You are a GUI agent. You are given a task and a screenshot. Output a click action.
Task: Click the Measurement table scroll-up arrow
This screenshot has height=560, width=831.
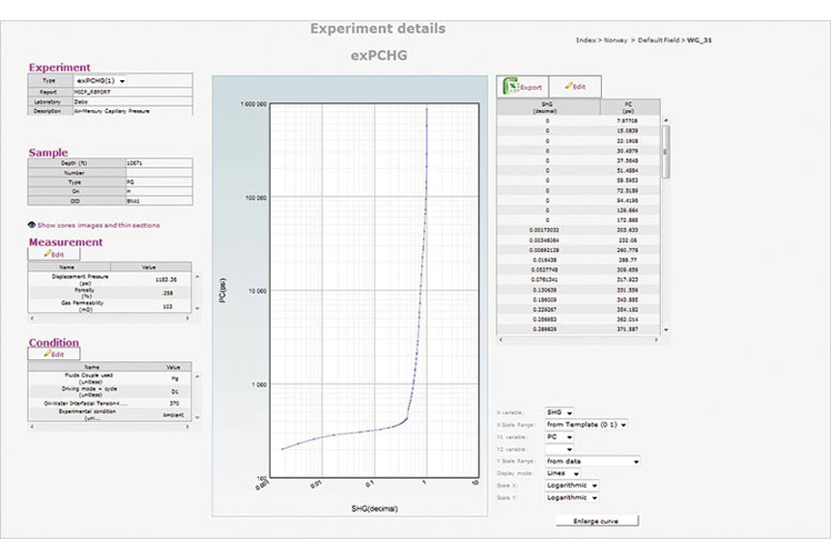pyautogui.click(x=197, y=276)
